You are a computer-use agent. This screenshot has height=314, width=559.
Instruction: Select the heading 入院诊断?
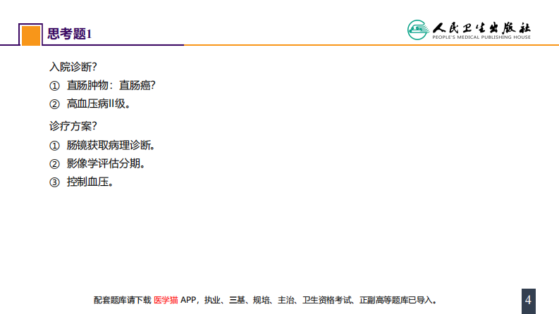pos(73,67)
